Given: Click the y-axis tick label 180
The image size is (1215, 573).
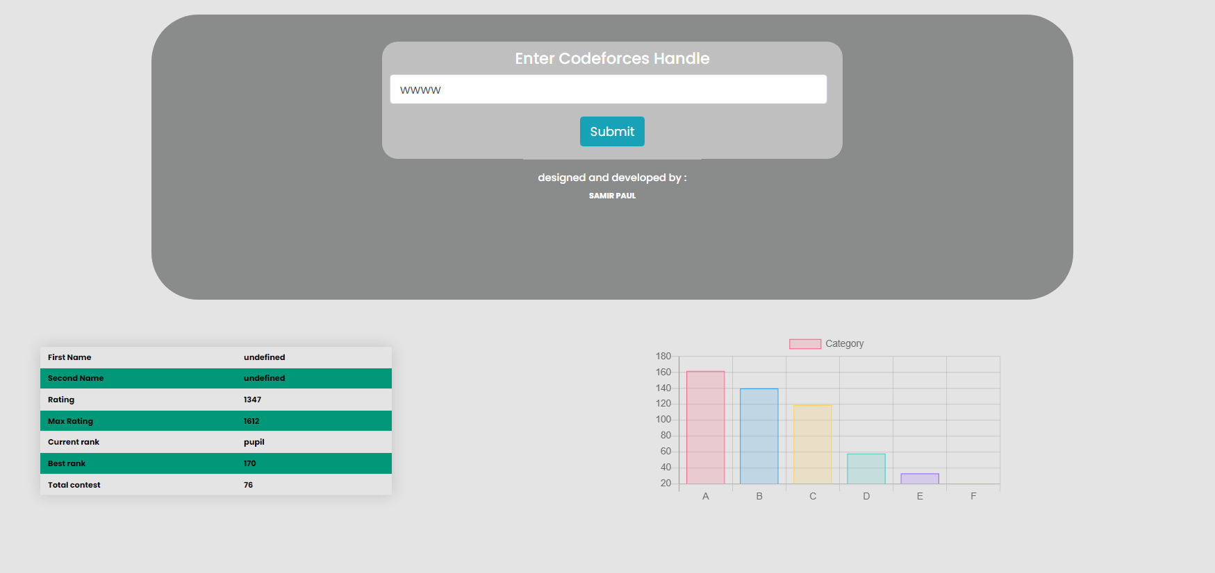Looking at the screenshot, I should 663,356.
